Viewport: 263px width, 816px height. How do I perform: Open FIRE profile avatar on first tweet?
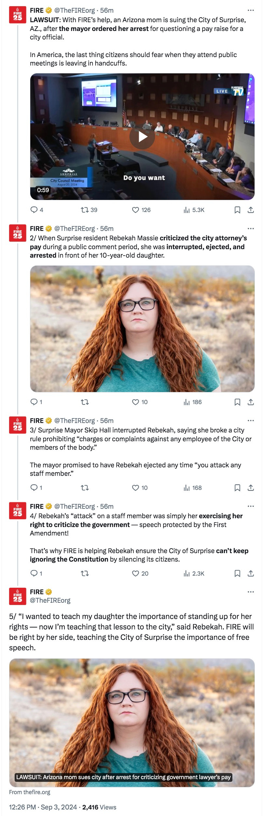[18, 15]
